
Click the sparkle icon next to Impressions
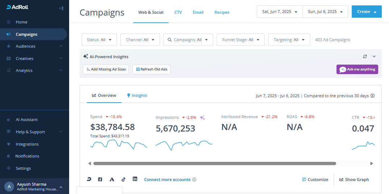(x=202, y=117)
